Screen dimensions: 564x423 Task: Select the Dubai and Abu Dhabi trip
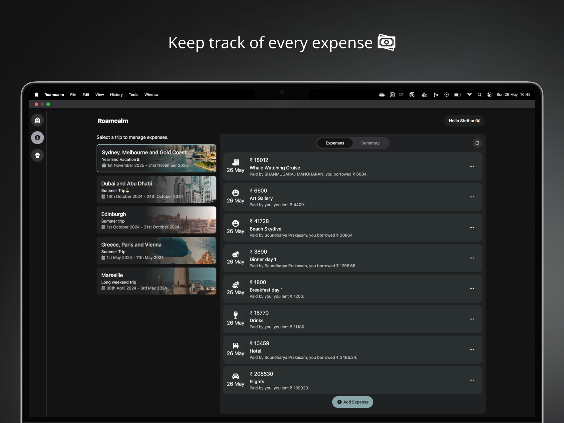pyautogui.click(x=156, y=189)
